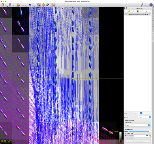The image size is (154, 144).
Task: Toggle the use lighting checkbox
Action: (x=126, y=139)
